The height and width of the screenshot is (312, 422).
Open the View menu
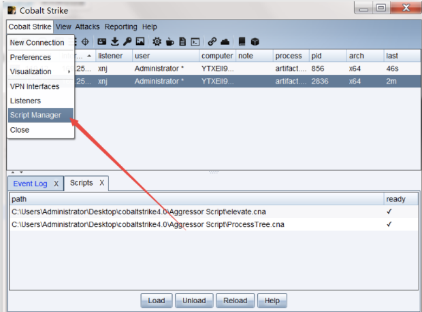click(x=63, y=27)
